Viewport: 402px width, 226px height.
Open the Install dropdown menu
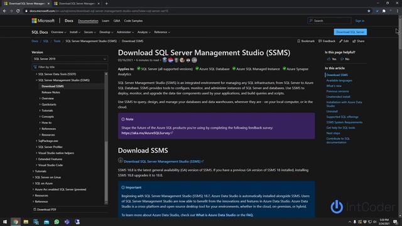click(x=75, y=32)
